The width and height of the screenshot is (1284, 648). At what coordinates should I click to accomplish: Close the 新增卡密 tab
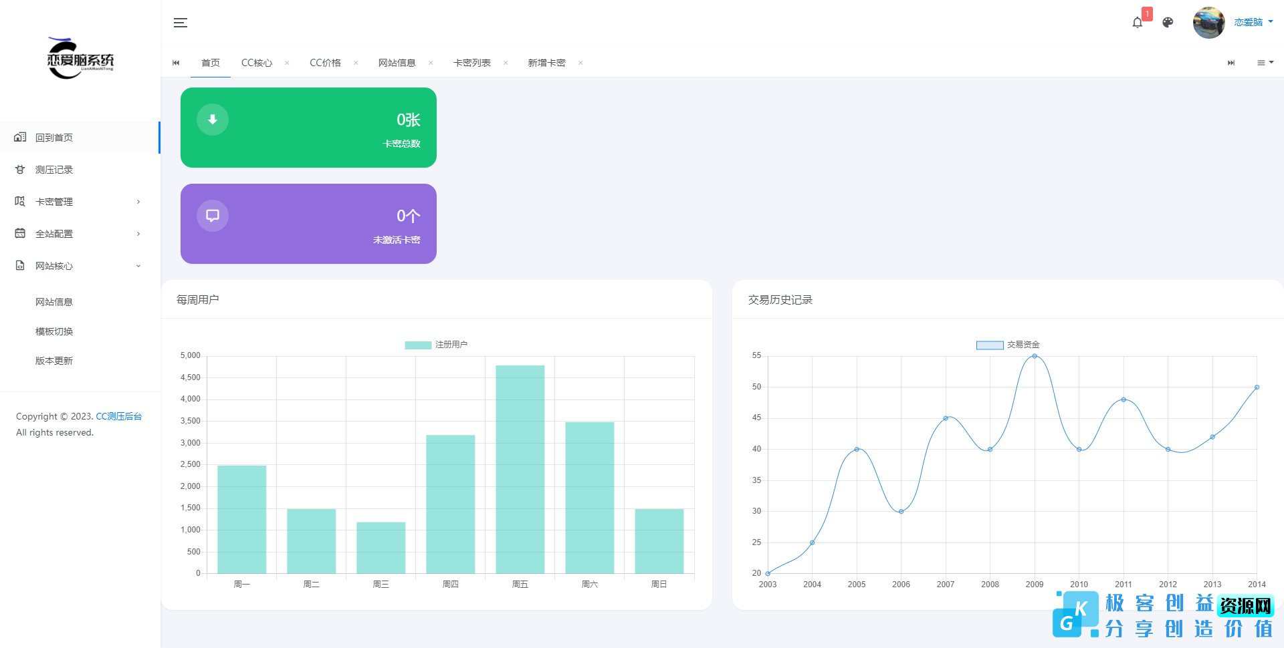tap(580, 63)
